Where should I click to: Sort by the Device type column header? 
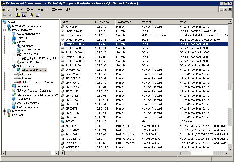click(128, 22)
